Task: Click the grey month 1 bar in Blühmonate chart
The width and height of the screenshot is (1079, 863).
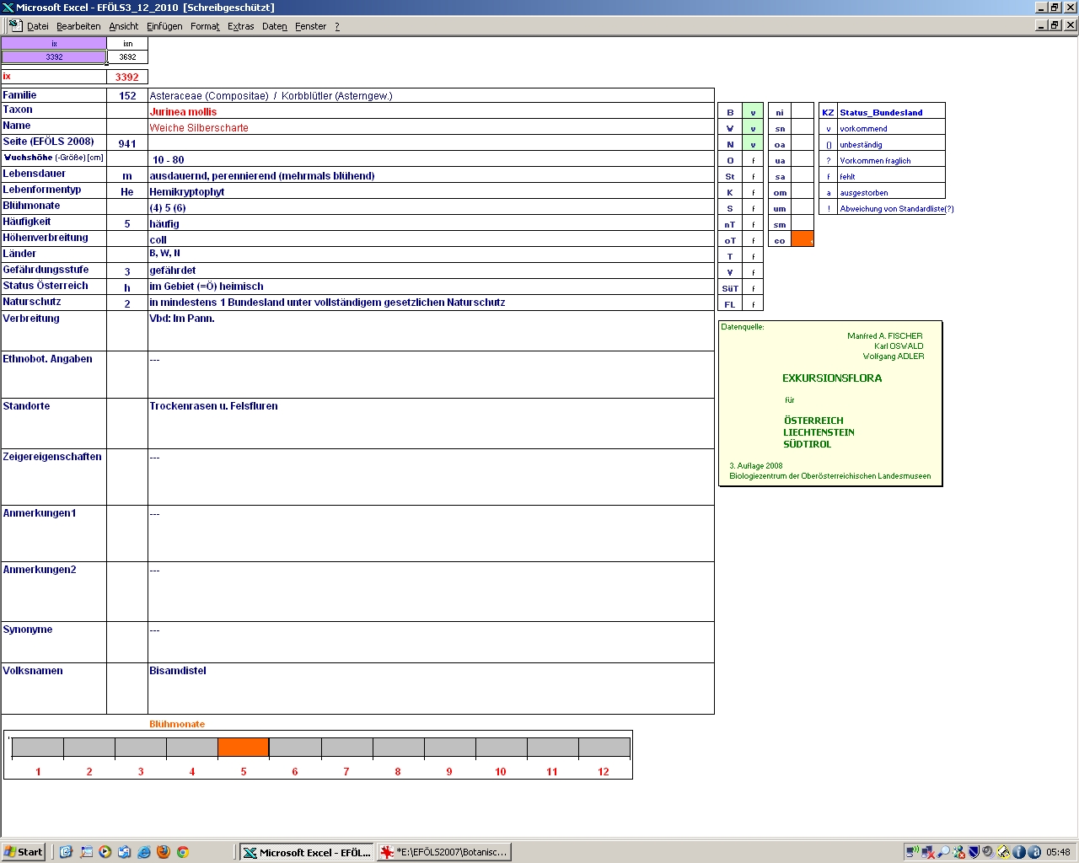Action: 38,748
